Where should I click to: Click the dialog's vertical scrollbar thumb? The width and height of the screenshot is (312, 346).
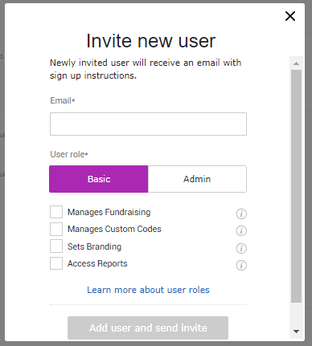pyautogui.click(x=296, y=186)
